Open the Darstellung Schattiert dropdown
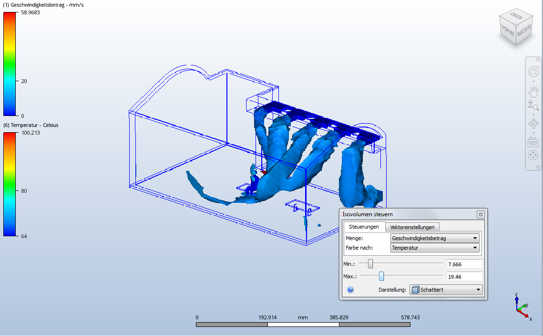The height and width of the screenshot is (336, 543). coord(446,290)
